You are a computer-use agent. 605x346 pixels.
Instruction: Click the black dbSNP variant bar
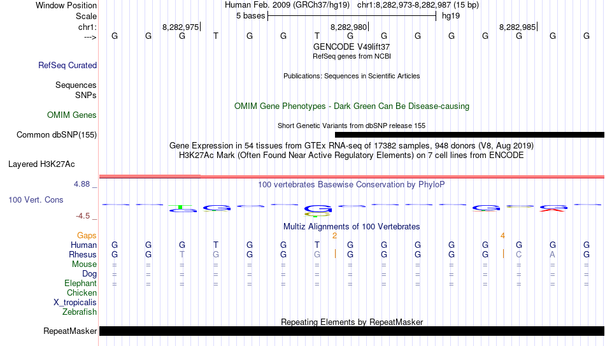(x=469, y=135)
